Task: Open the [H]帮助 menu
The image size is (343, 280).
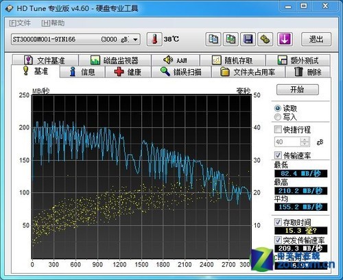Action: pos(53,23)
